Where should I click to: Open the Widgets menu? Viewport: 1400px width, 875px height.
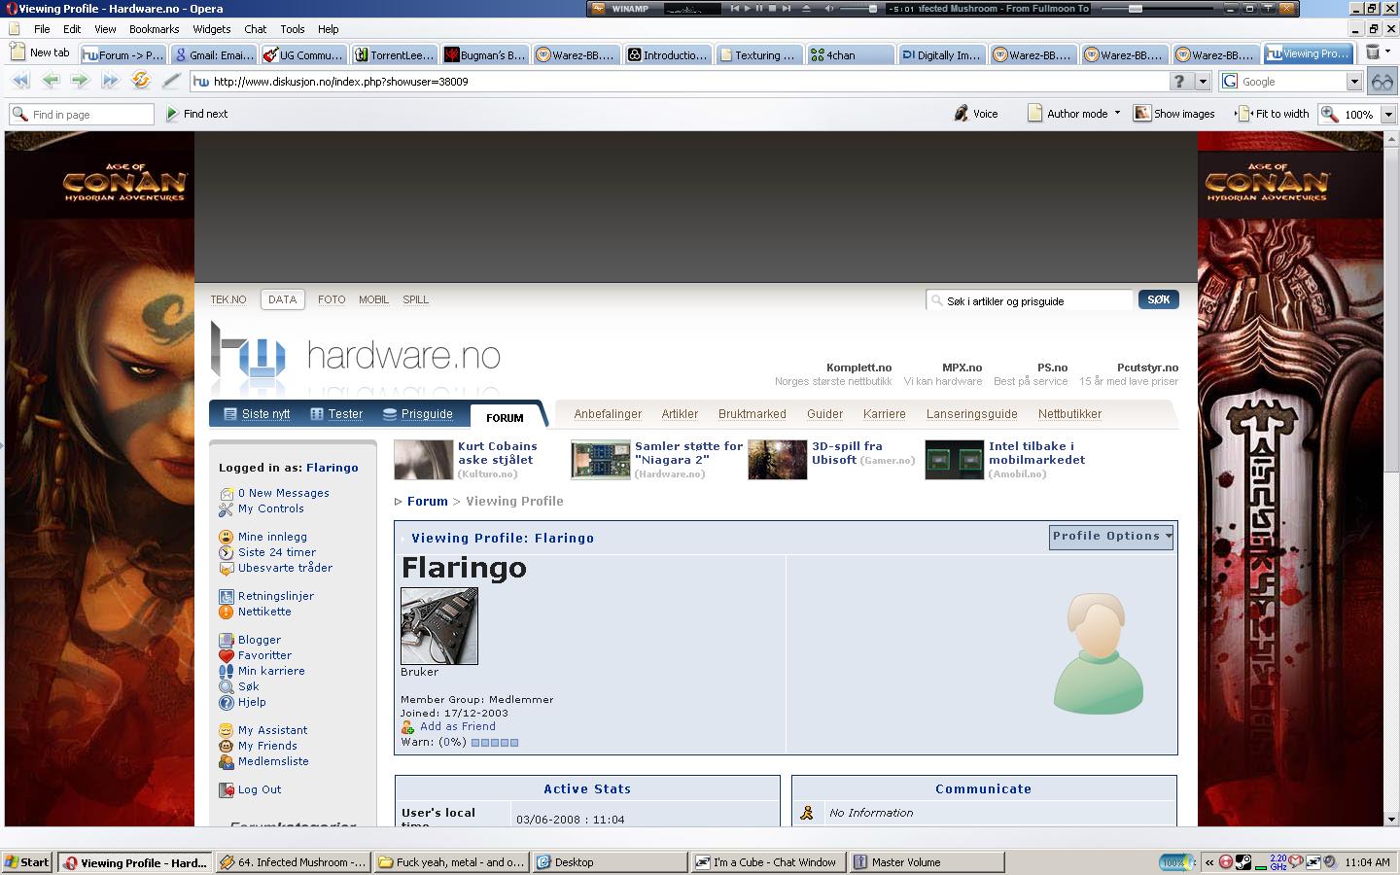(x=211, y=29)
